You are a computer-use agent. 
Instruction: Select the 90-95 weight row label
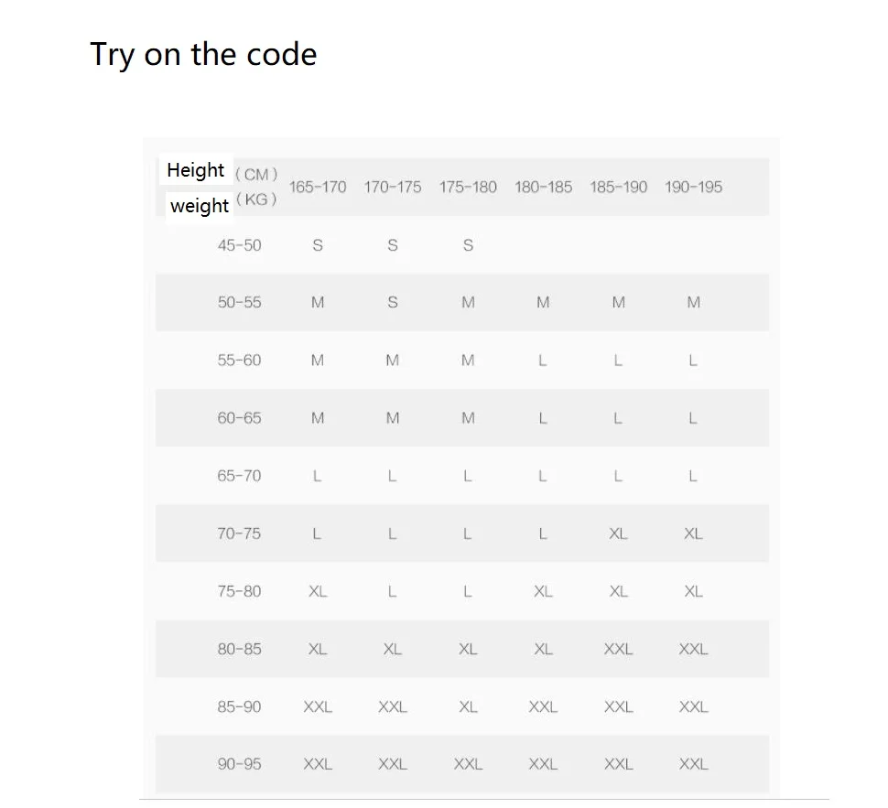tap(240, 764)
